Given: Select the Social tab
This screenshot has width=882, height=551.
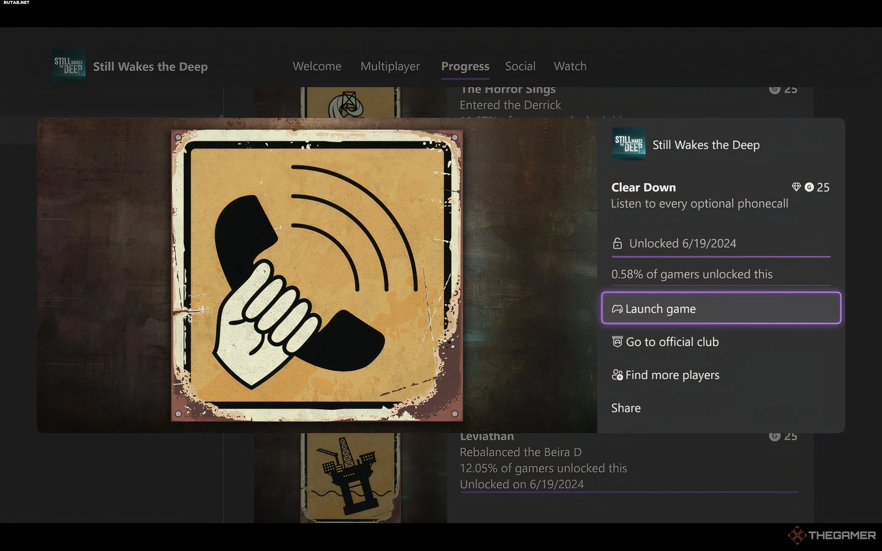Looking at the screenshot, I should coord(520,66).
